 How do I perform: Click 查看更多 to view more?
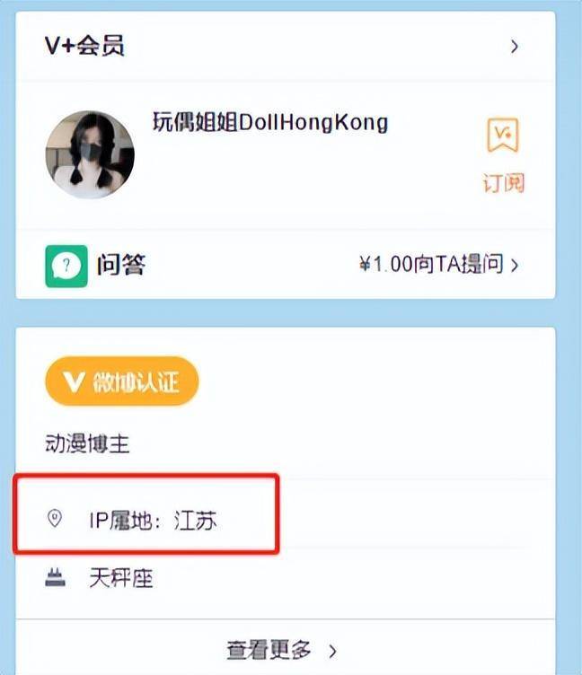(269, 650)
